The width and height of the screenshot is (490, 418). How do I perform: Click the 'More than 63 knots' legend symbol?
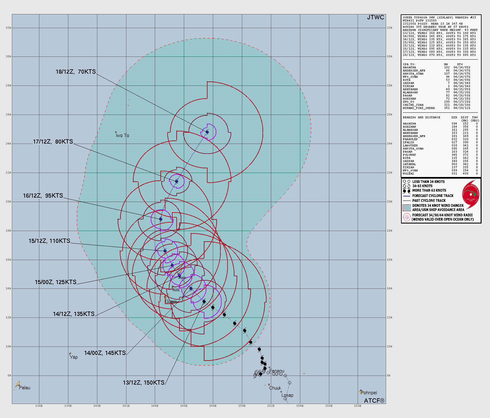pos(406,191)
